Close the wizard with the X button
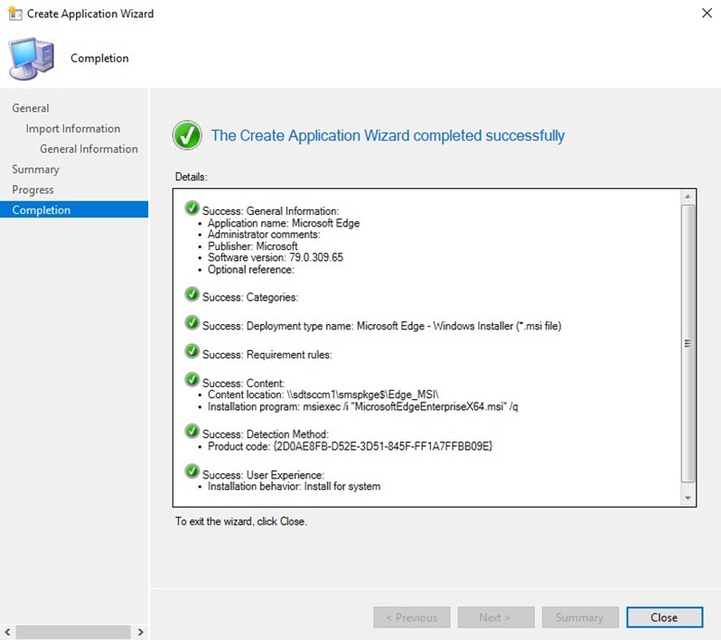The image size is (721, 640). coord(707,13)
